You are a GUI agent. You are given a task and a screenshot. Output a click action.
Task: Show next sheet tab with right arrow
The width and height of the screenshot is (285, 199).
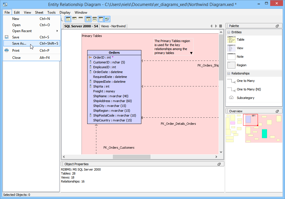[216, 26]
